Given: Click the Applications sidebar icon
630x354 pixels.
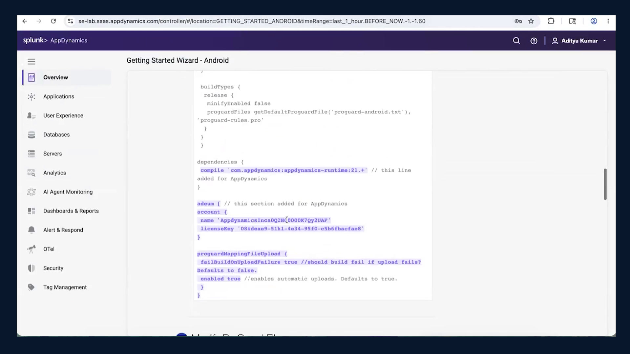Looking at the screenshot, I should coord(31,97).
